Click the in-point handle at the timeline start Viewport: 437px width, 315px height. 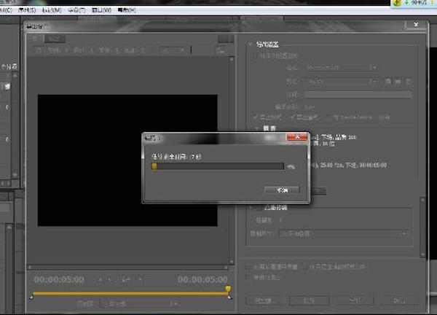click(31, 297)
